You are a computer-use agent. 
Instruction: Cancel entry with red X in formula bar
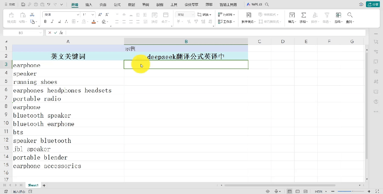(50, 32)
